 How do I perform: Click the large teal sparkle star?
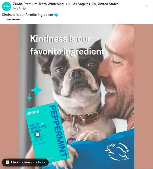(36, 90)
